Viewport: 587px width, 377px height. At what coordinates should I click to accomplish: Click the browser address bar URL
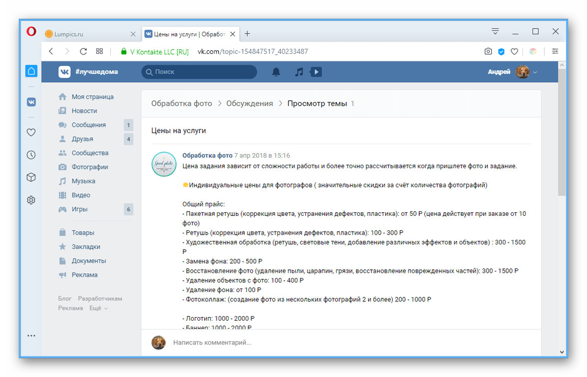[x=252, y=52]
